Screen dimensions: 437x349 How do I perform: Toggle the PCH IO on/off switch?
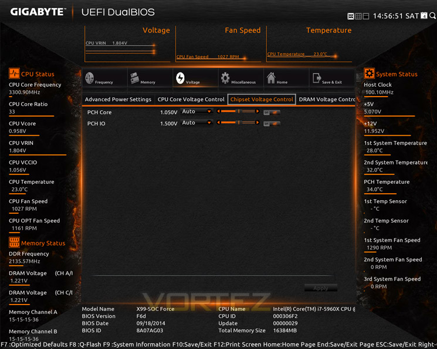click(x=272, y=124)
